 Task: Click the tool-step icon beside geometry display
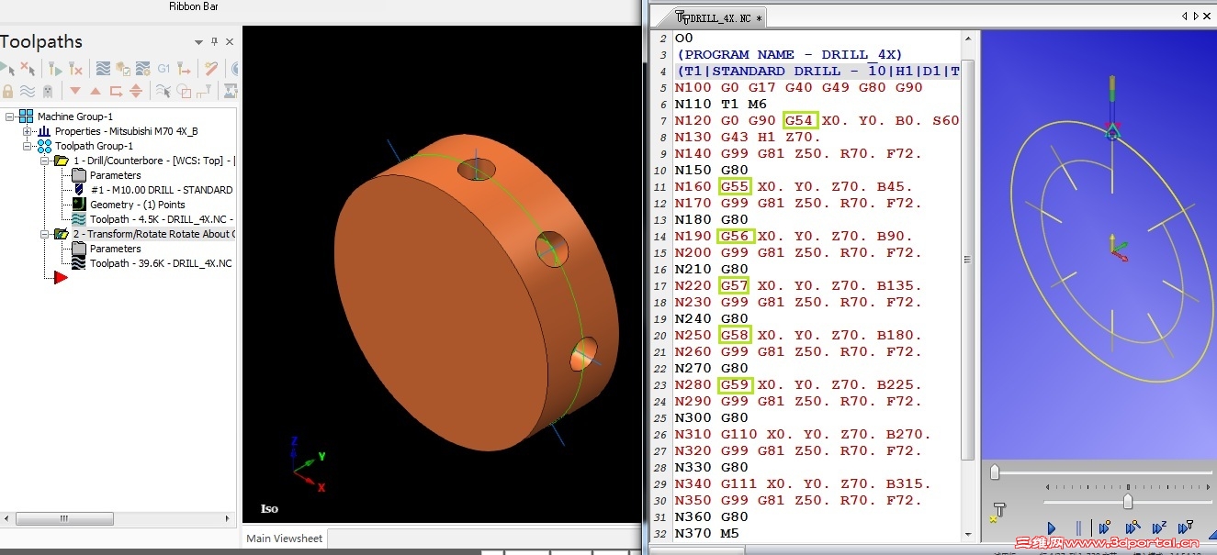pyautogui.click(x=204, y=90)
